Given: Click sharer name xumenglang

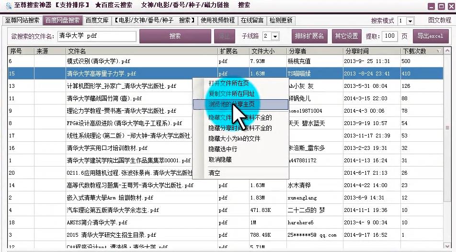Looking at the screenshot, I should pyautogui.click(x=302, y=198).
